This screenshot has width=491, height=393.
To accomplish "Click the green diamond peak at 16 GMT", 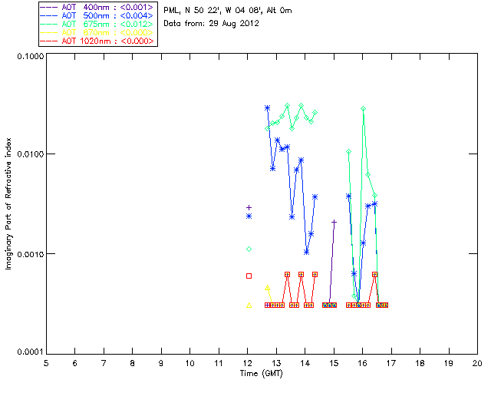I will [363, 109].
